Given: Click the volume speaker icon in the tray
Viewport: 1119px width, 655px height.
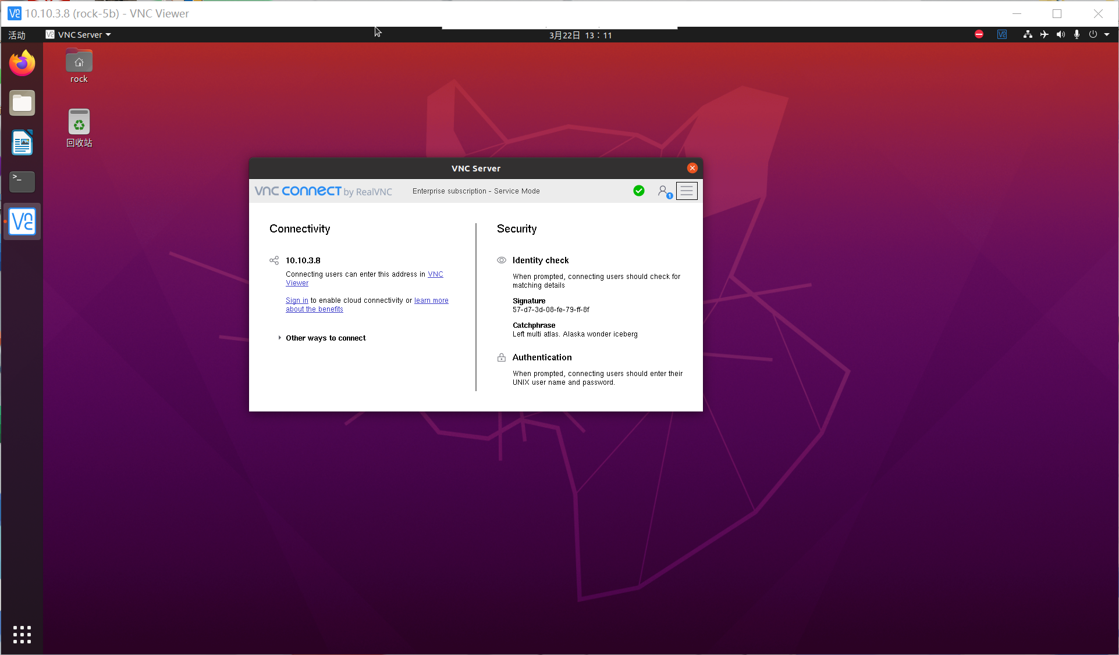Looking at the screenshot, I should 1060,34.
